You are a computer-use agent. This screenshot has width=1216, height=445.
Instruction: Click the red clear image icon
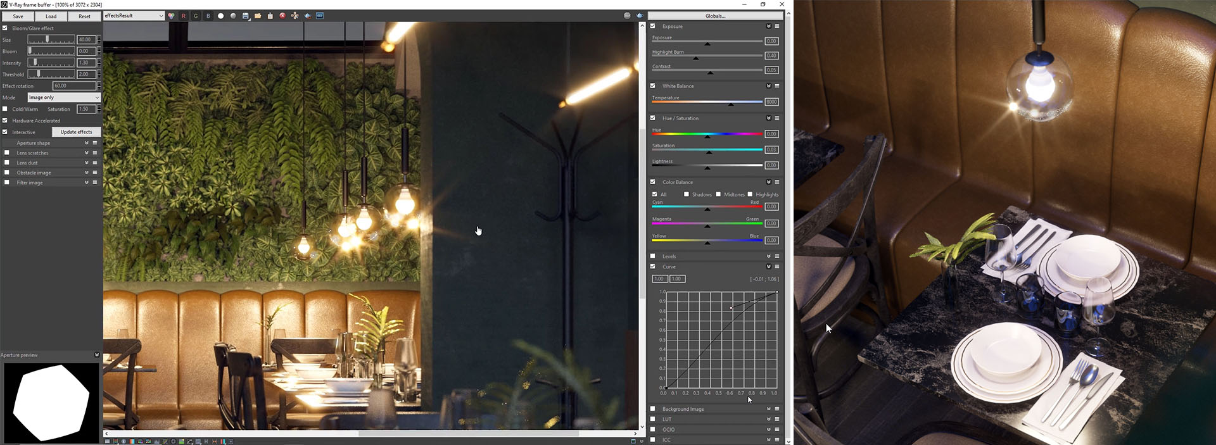click(x=282, y=16)
